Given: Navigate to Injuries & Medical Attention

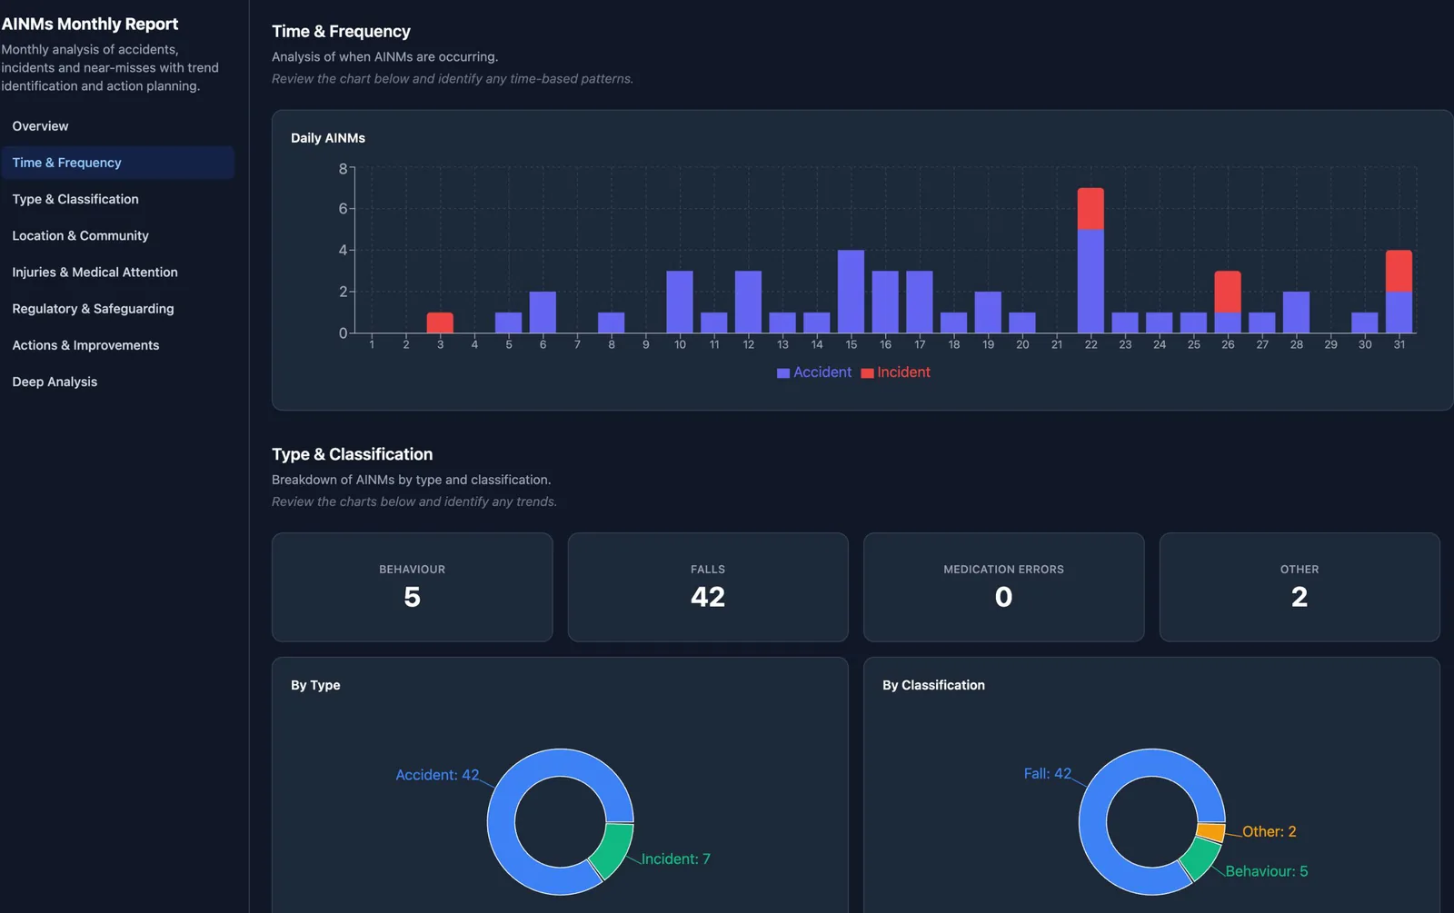Looking at the screenshot, I should click(x=117, y=272).
